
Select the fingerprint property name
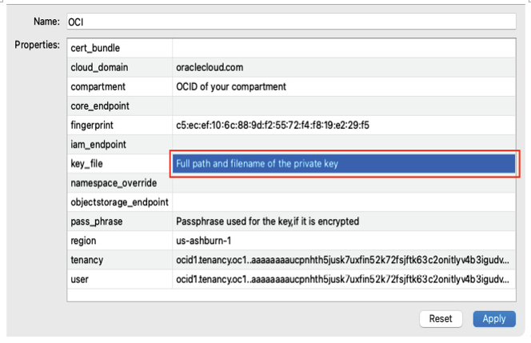click(92, 126)
